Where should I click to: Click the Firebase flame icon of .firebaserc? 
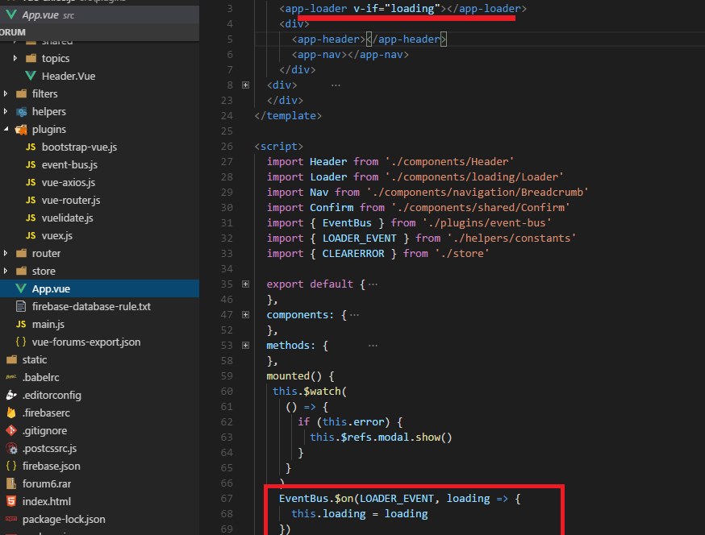(x=11, y=413)
